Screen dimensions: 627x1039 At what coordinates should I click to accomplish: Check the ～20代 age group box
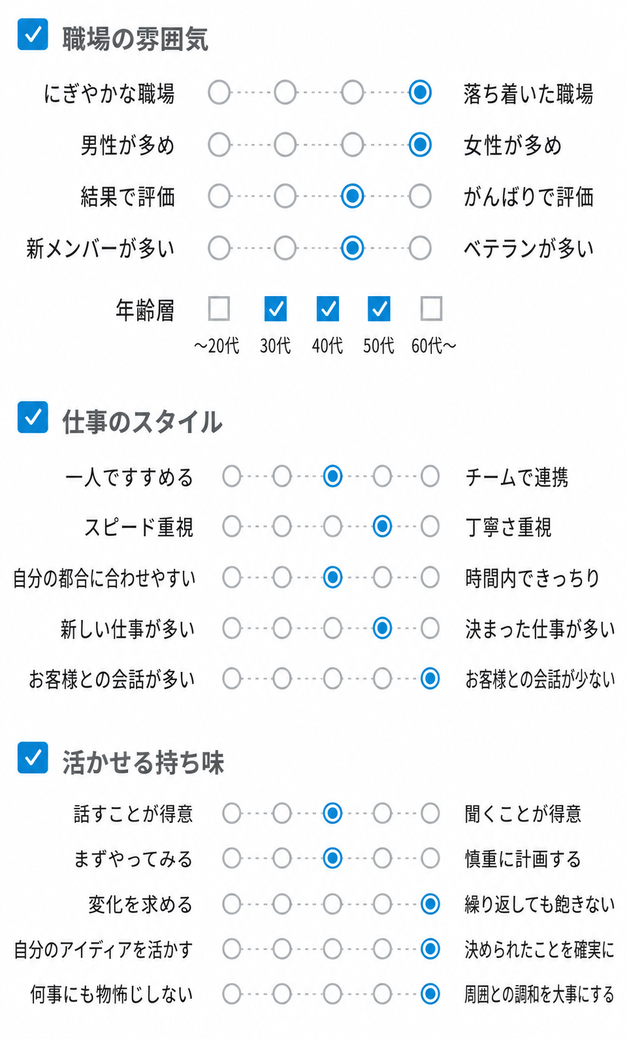[x=219, y=308]
